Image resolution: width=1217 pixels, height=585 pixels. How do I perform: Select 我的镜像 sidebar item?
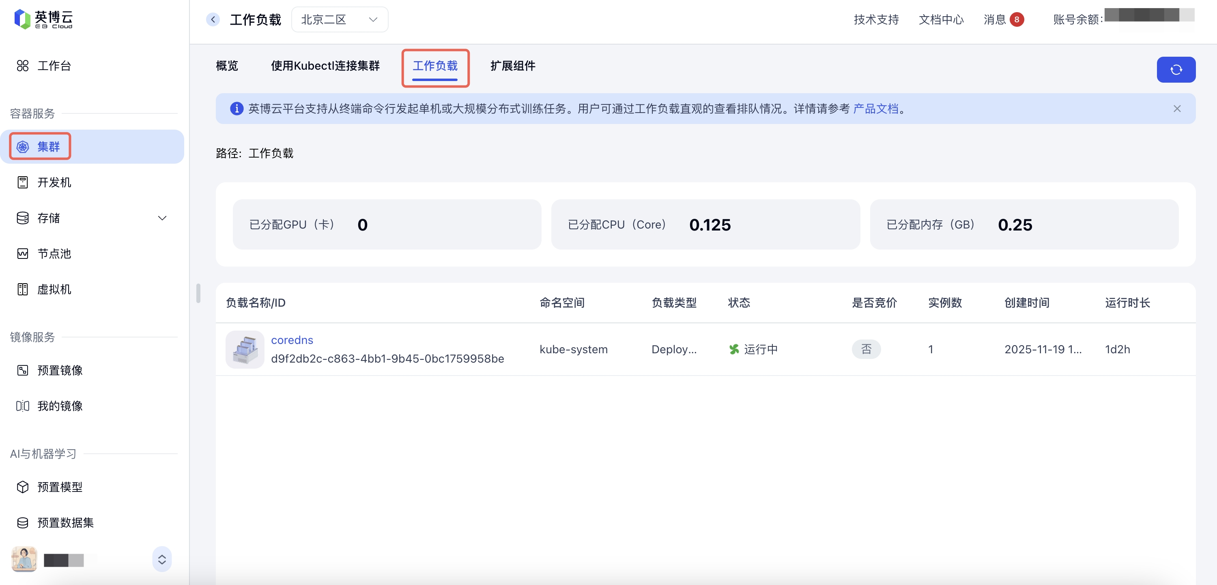coord(60,406)
